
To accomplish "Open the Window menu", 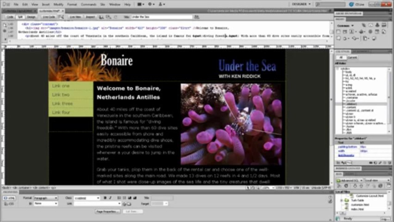I will point(115,5).
